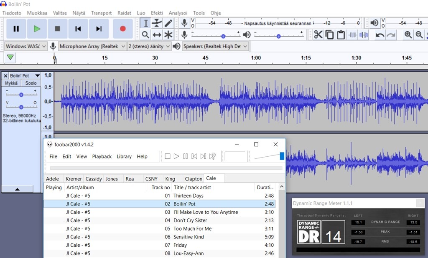The image size is (428, 258).
Task: Start playback with green Play button
Action: (37, 29)
